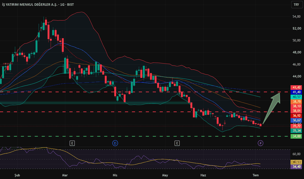Viewport: 304px width, 179px height.
Task: Select the blue 36,67 price label
Action: pyautogui.click(x=296, y=120)
